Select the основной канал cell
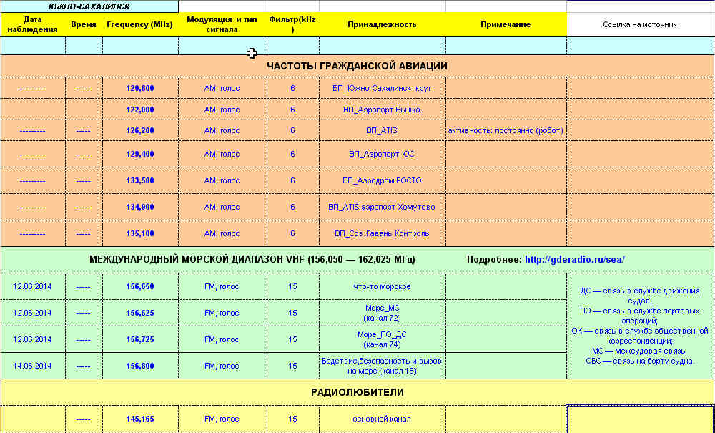This screenshot has height=433, width=715. (382, 419)
